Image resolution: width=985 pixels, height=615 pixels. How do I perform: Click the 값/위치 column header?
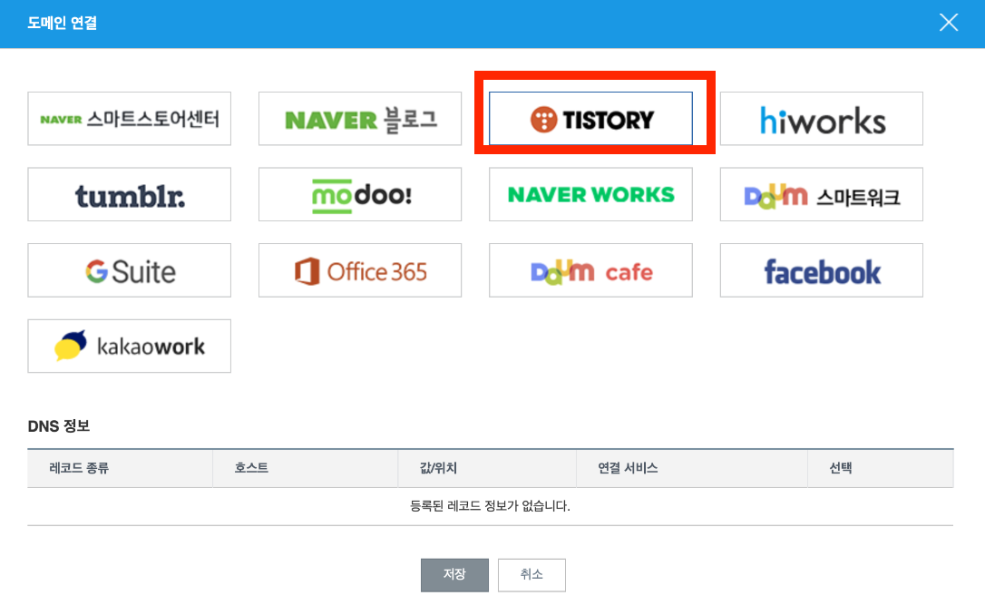(x=487, y=468)
